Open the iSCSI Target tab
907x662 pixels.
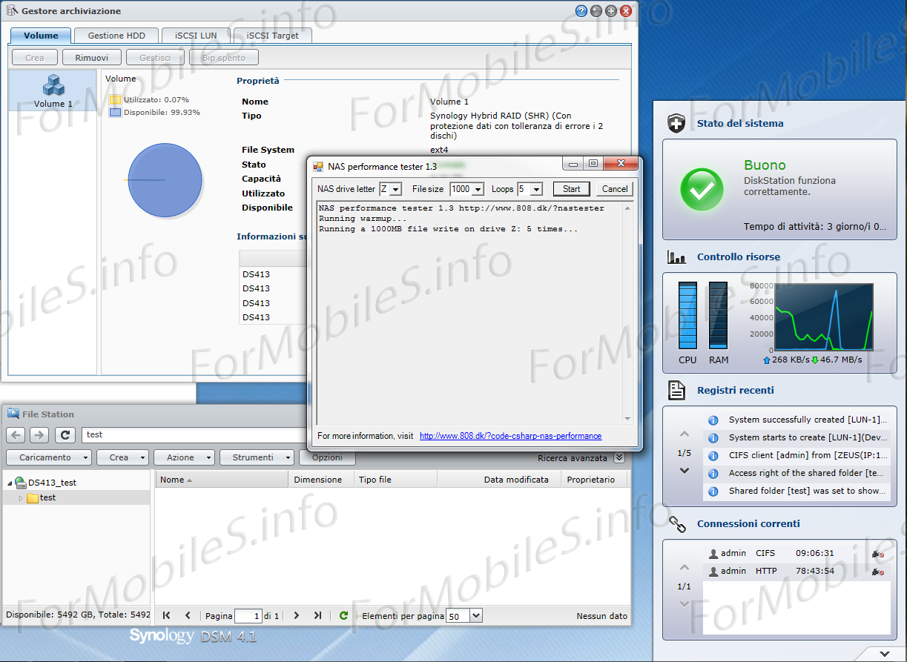(272, 36)
